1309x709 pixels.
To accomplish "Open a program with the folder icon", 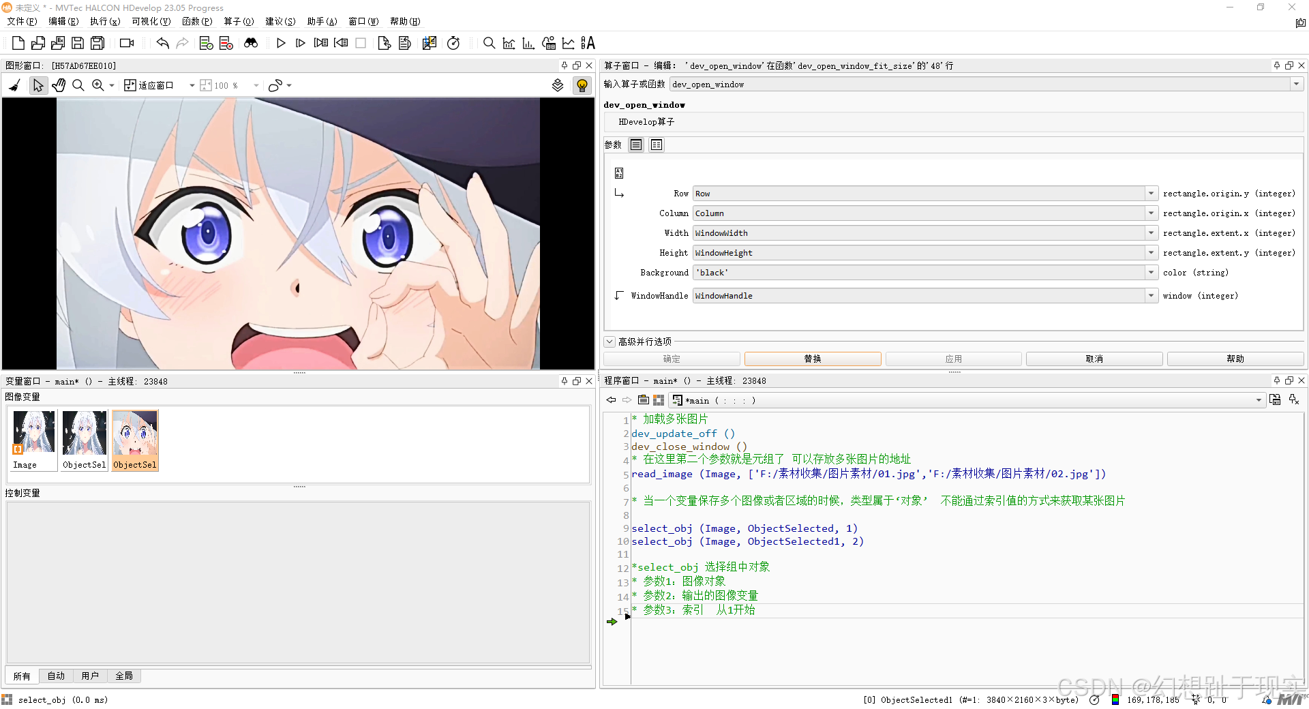I will 38,43.
